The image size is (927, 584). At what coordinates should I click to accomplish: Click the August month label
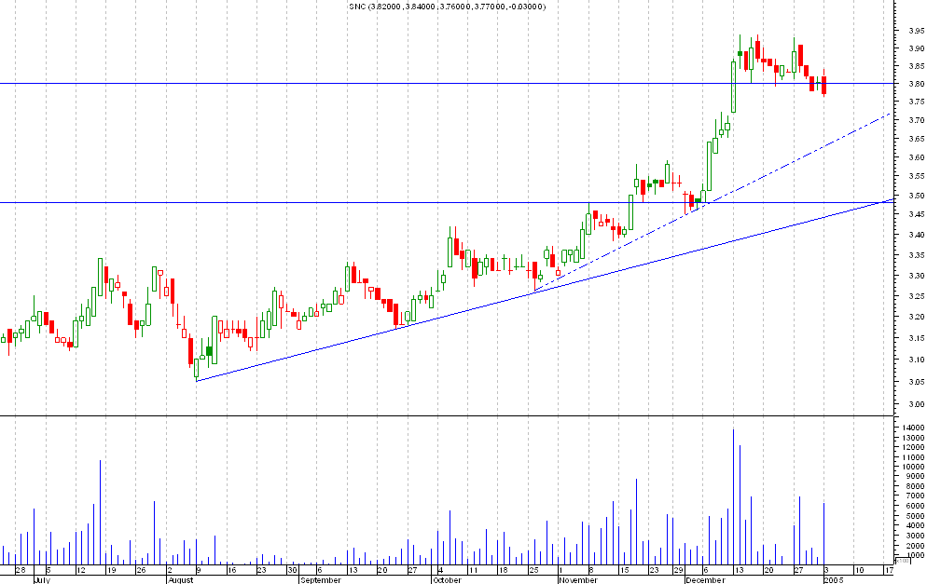click(x=181, y=580)
